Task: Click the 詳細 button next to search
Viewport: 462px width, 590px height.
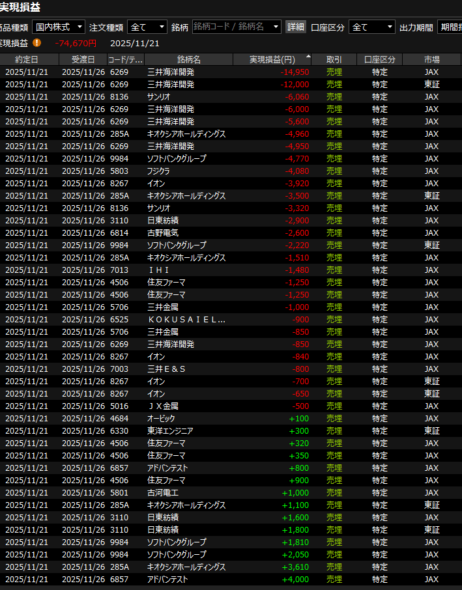Action: coord(295,27)
